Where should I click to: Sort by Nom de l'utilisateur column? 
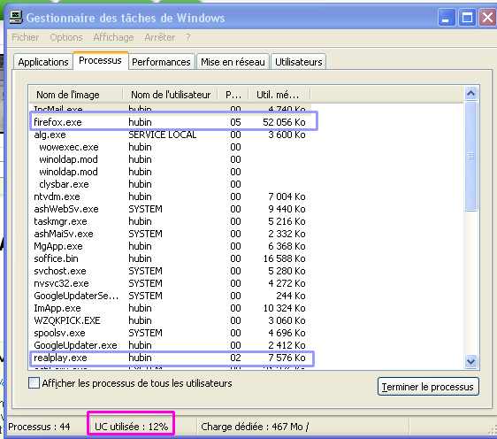click(x=170, y=95)
